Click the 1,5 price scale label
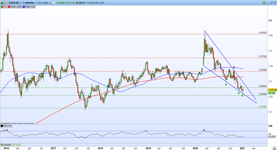277x150 pixels. pos(270,20)
